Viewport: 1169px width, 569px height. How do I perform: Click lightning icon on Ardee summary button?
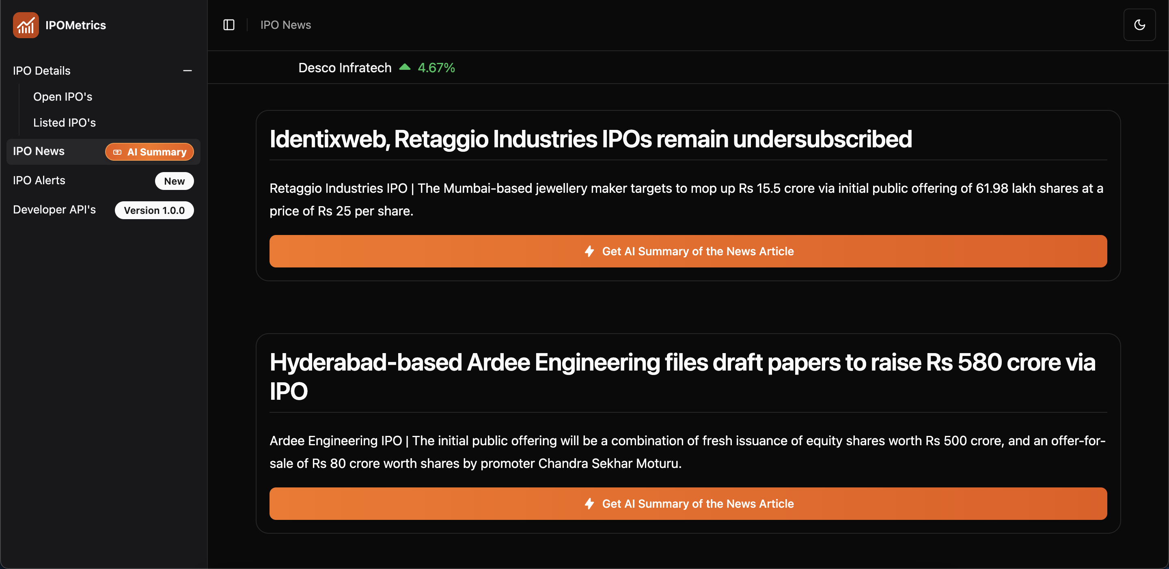[x=589, y=504]
